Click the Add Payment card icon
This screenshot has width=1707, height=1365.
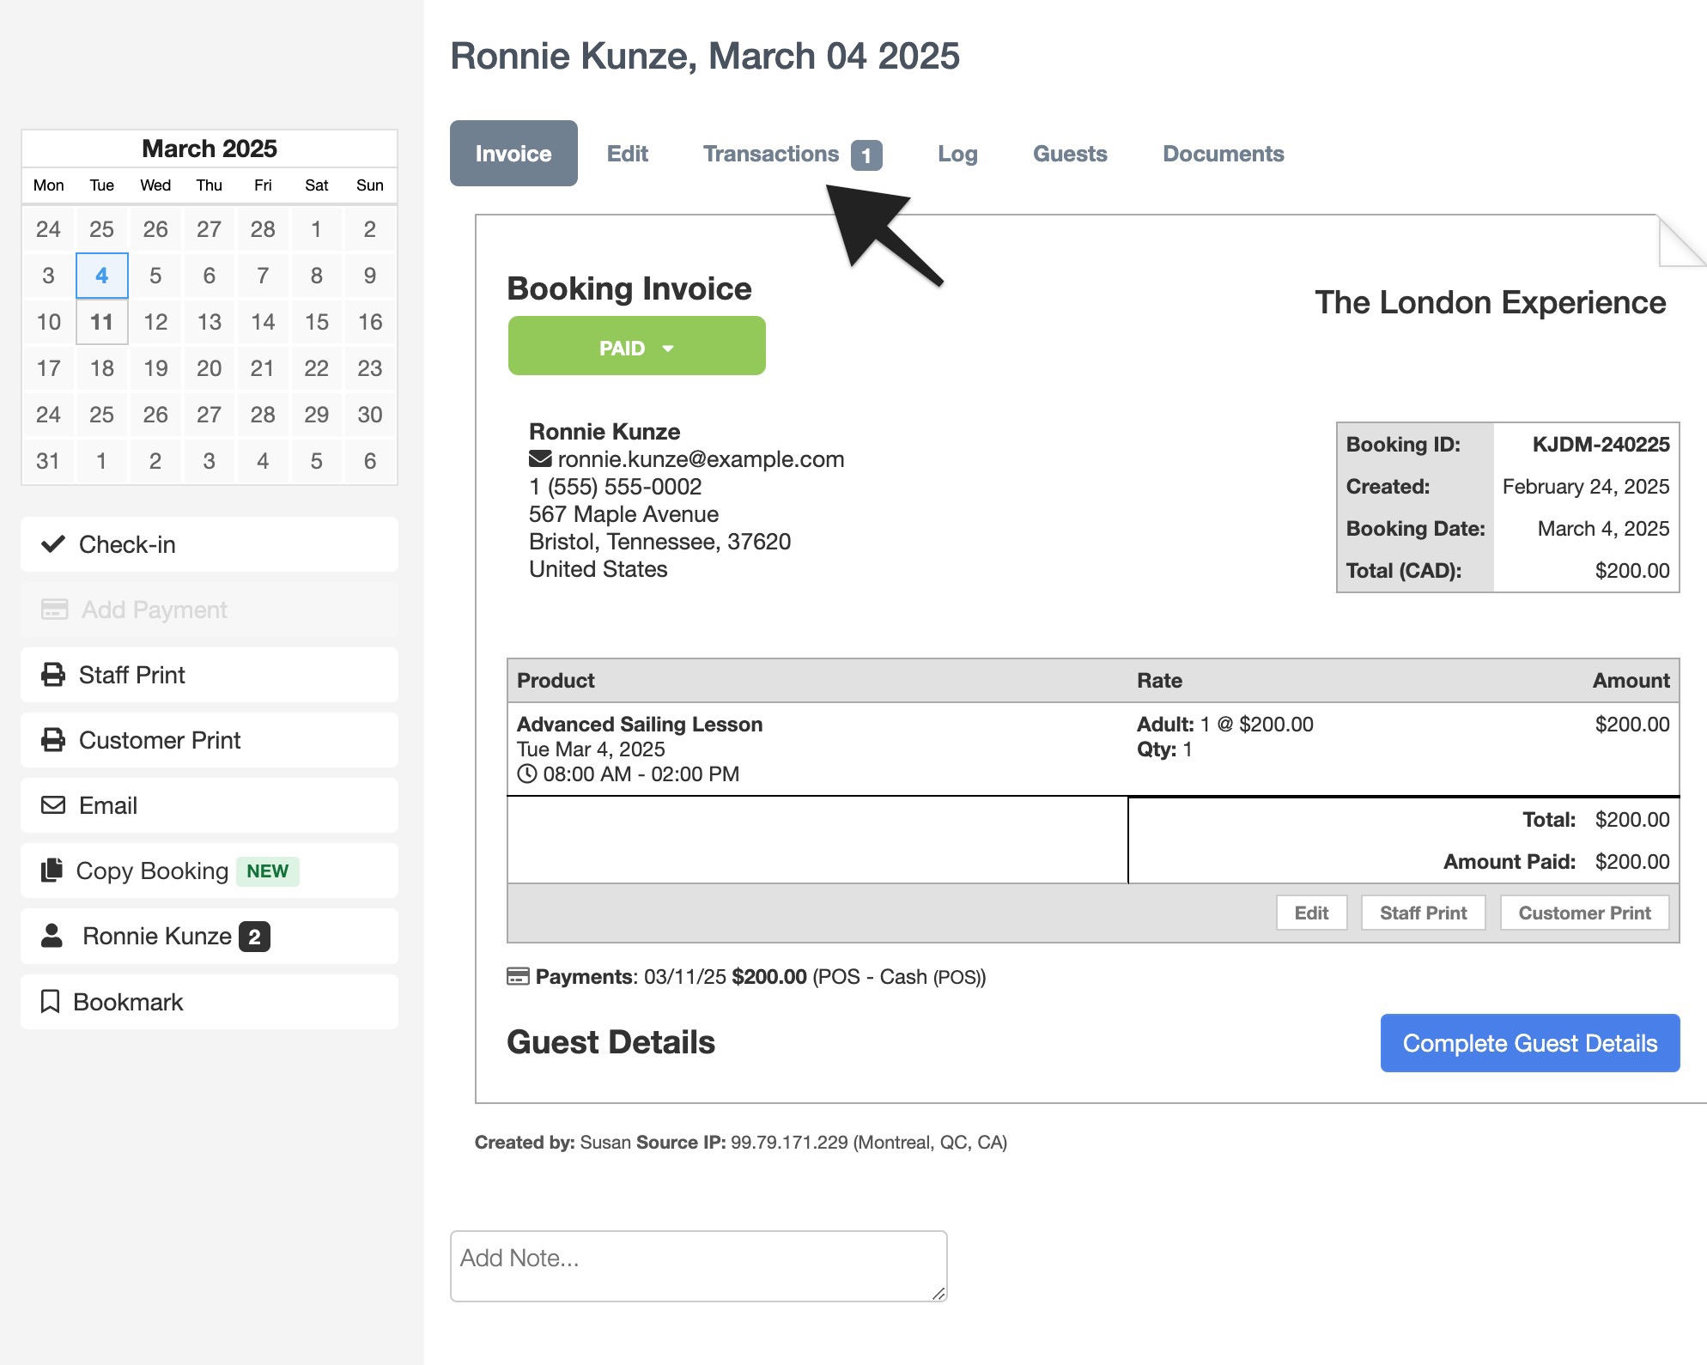(x=55, y=610)
